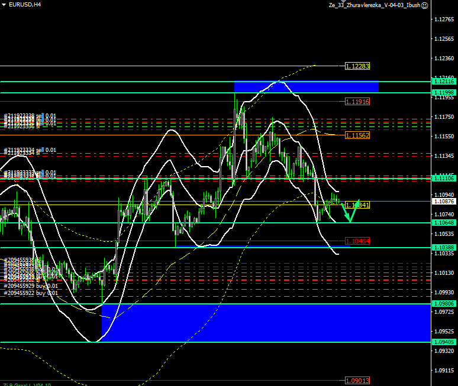Click the upper blue rectangle zone
This screenshot has height=386, width=458.
coord(306,87)
